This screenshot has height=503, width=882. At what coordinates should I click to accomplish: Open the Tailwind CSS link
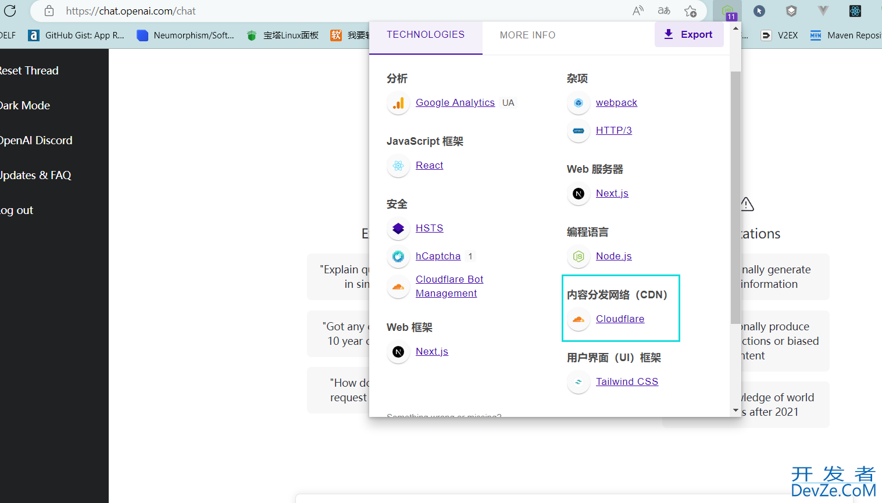(627, 381)
